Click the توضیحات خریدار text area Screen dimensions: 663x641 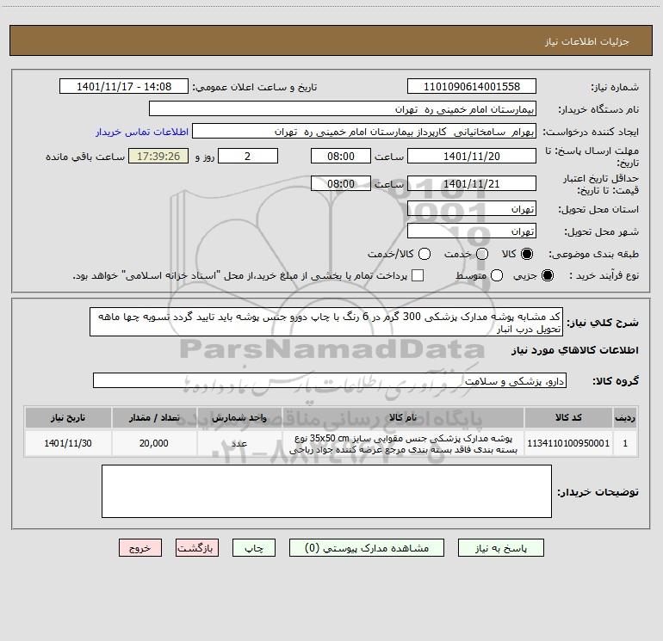pos(326,491)
